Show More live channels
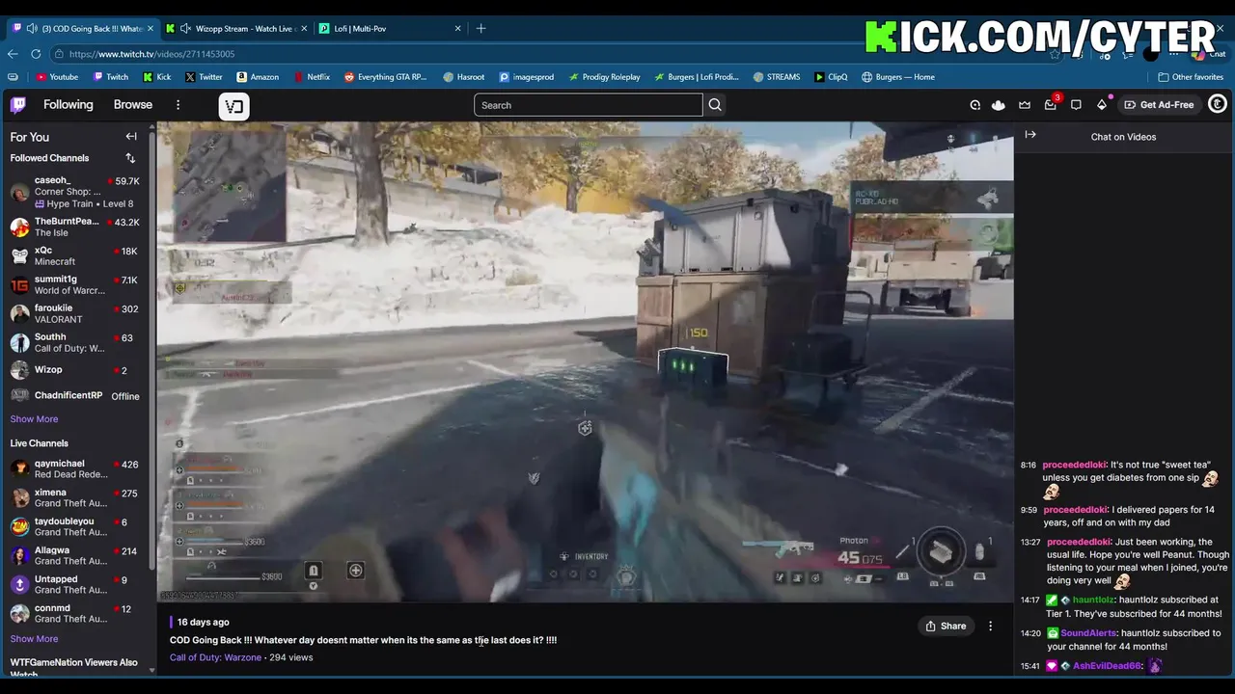Image resolution: width=1235 pixels, height=694 pixels. tap(34, 639)
